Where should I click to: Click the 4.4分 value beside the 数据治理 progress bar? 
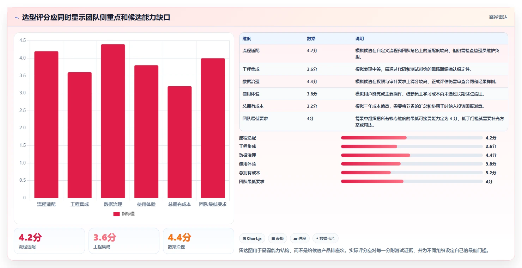click(491, 155)
